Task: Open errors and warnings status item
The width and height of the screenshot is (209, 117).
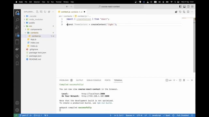Action: tap(38, 115)
